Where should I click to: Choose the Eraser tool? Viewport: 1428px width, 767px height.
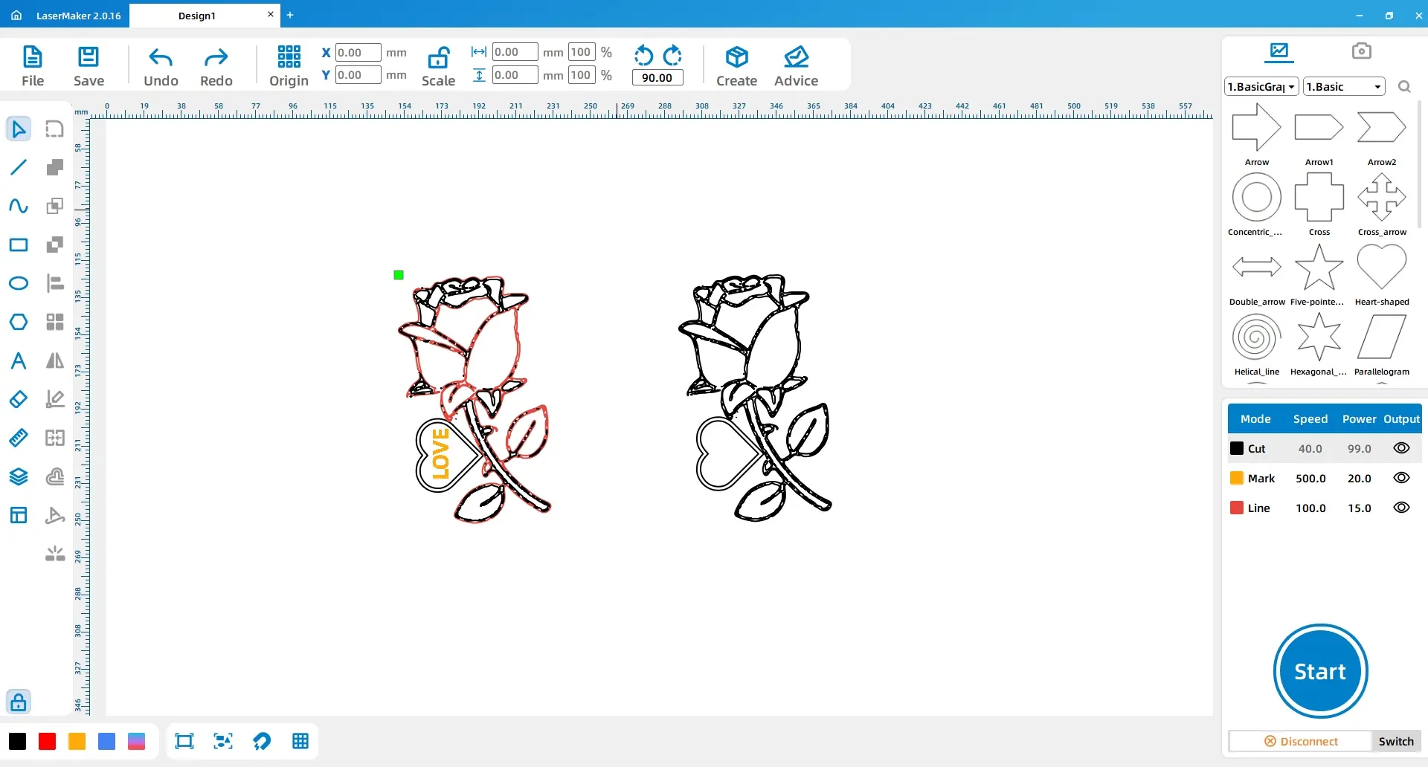(x=19, y=399)
